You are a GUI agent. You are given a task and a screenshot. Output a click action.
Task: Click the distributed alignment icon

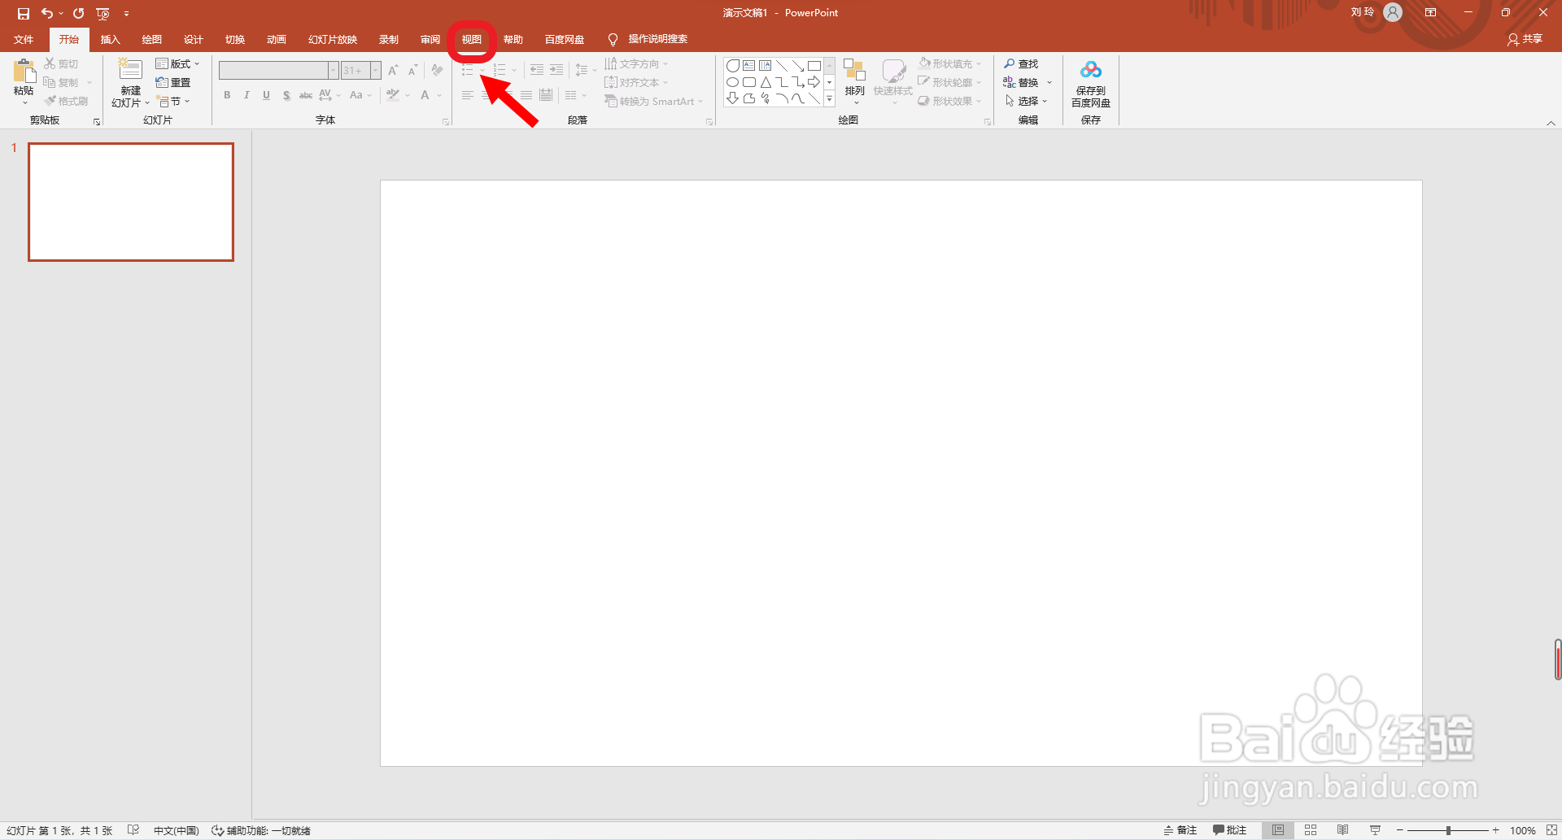click(x=546, y=95)
